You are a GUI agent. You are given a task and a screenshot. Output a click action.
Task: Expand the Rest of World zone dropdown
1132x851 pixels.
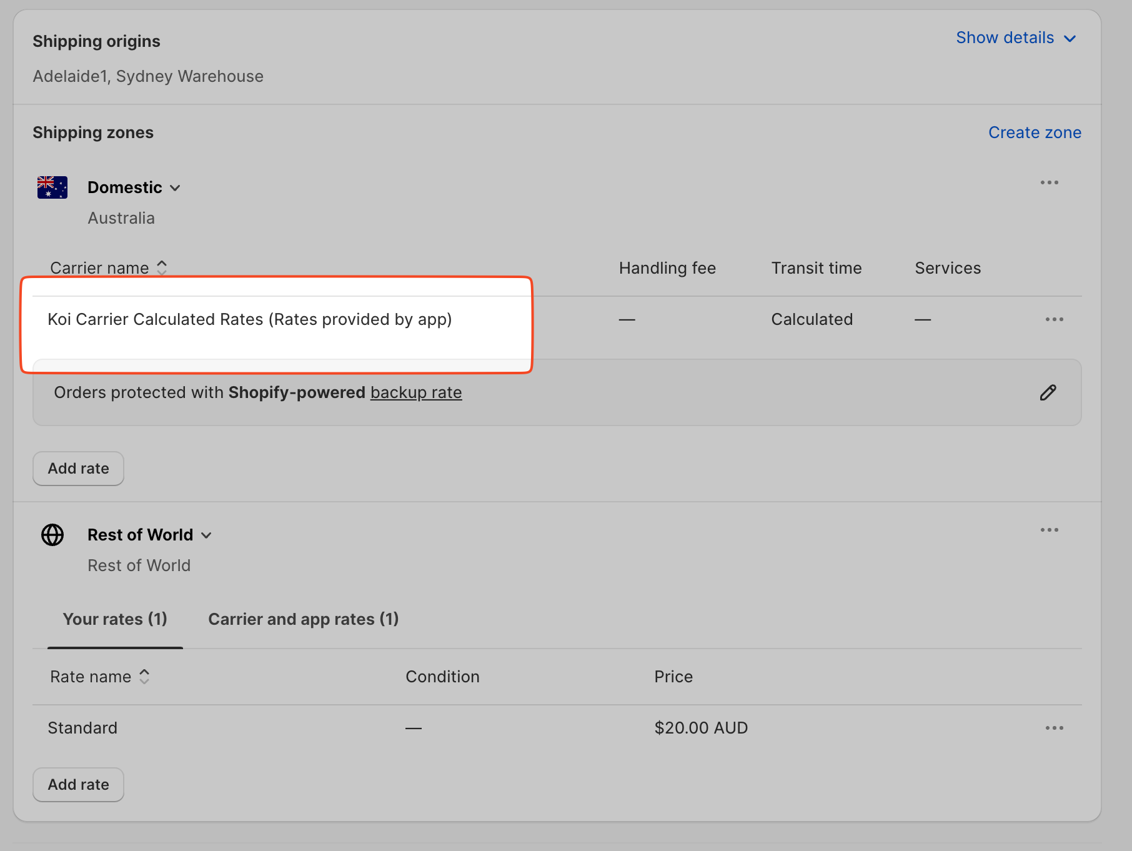coord(206,535)
